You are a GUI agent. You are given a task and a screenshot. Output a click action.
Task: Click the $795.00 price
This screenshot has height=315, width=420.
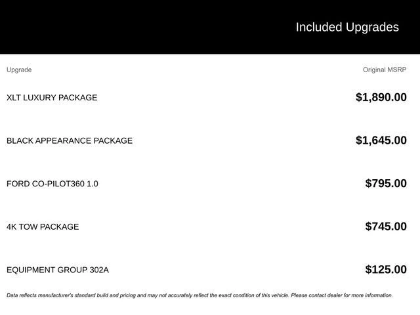[386, 184]
